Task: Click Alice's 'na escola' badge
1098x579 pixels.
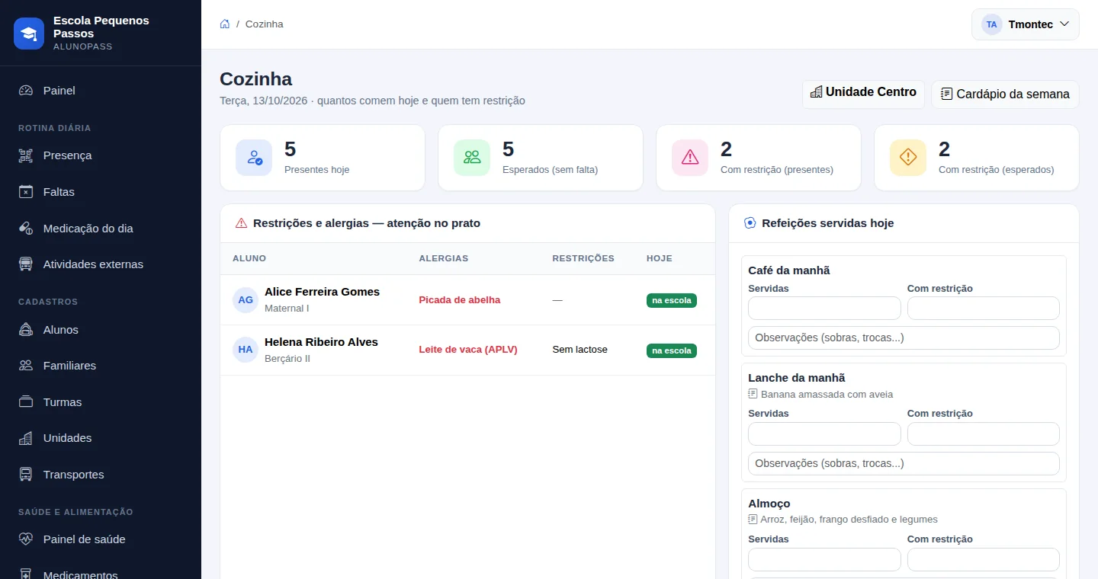Action: click(672, 300)
